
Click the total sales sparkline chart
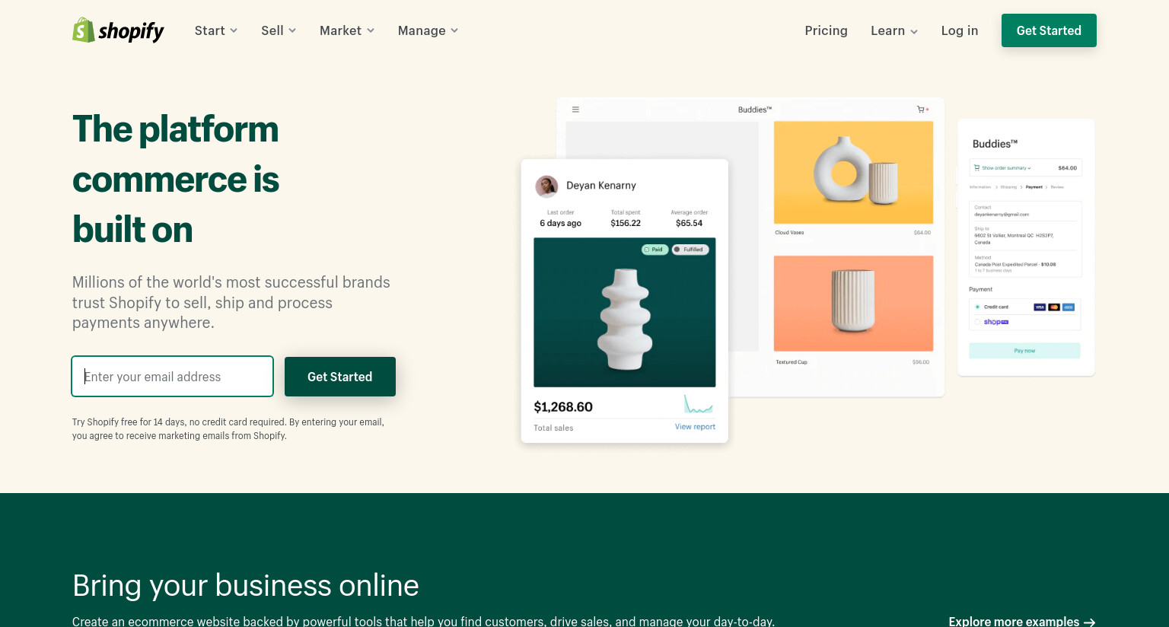(698, 404)
